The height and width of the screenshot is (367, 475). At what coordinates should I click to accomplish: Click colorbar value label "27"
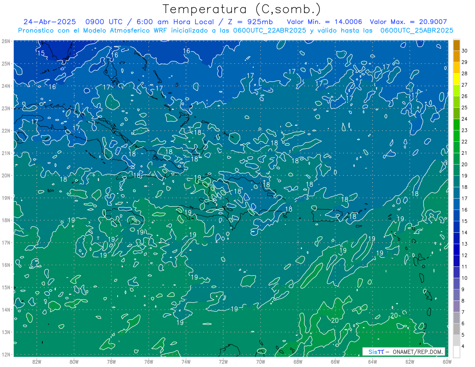[464, 85]
